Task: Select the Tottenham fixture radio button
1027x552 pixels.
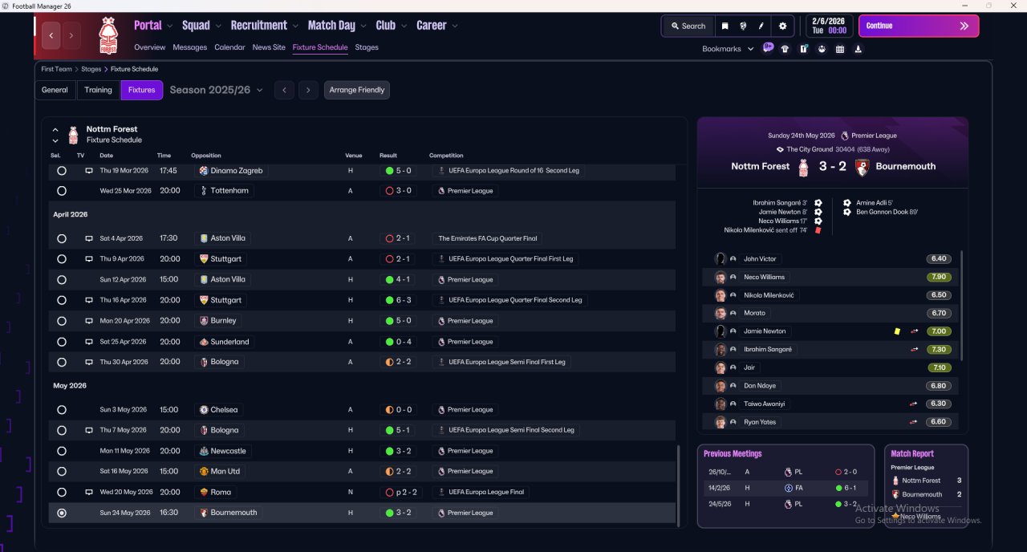Action: [62, 191]
